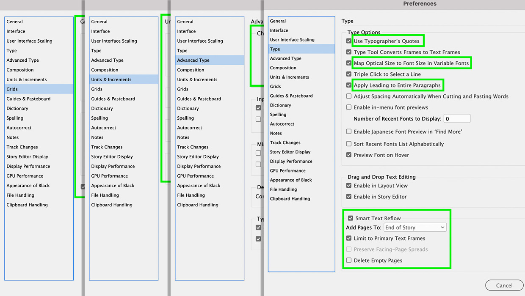525x296 pixels.
Task: Click the Cancel button
Action: (504, 285)
